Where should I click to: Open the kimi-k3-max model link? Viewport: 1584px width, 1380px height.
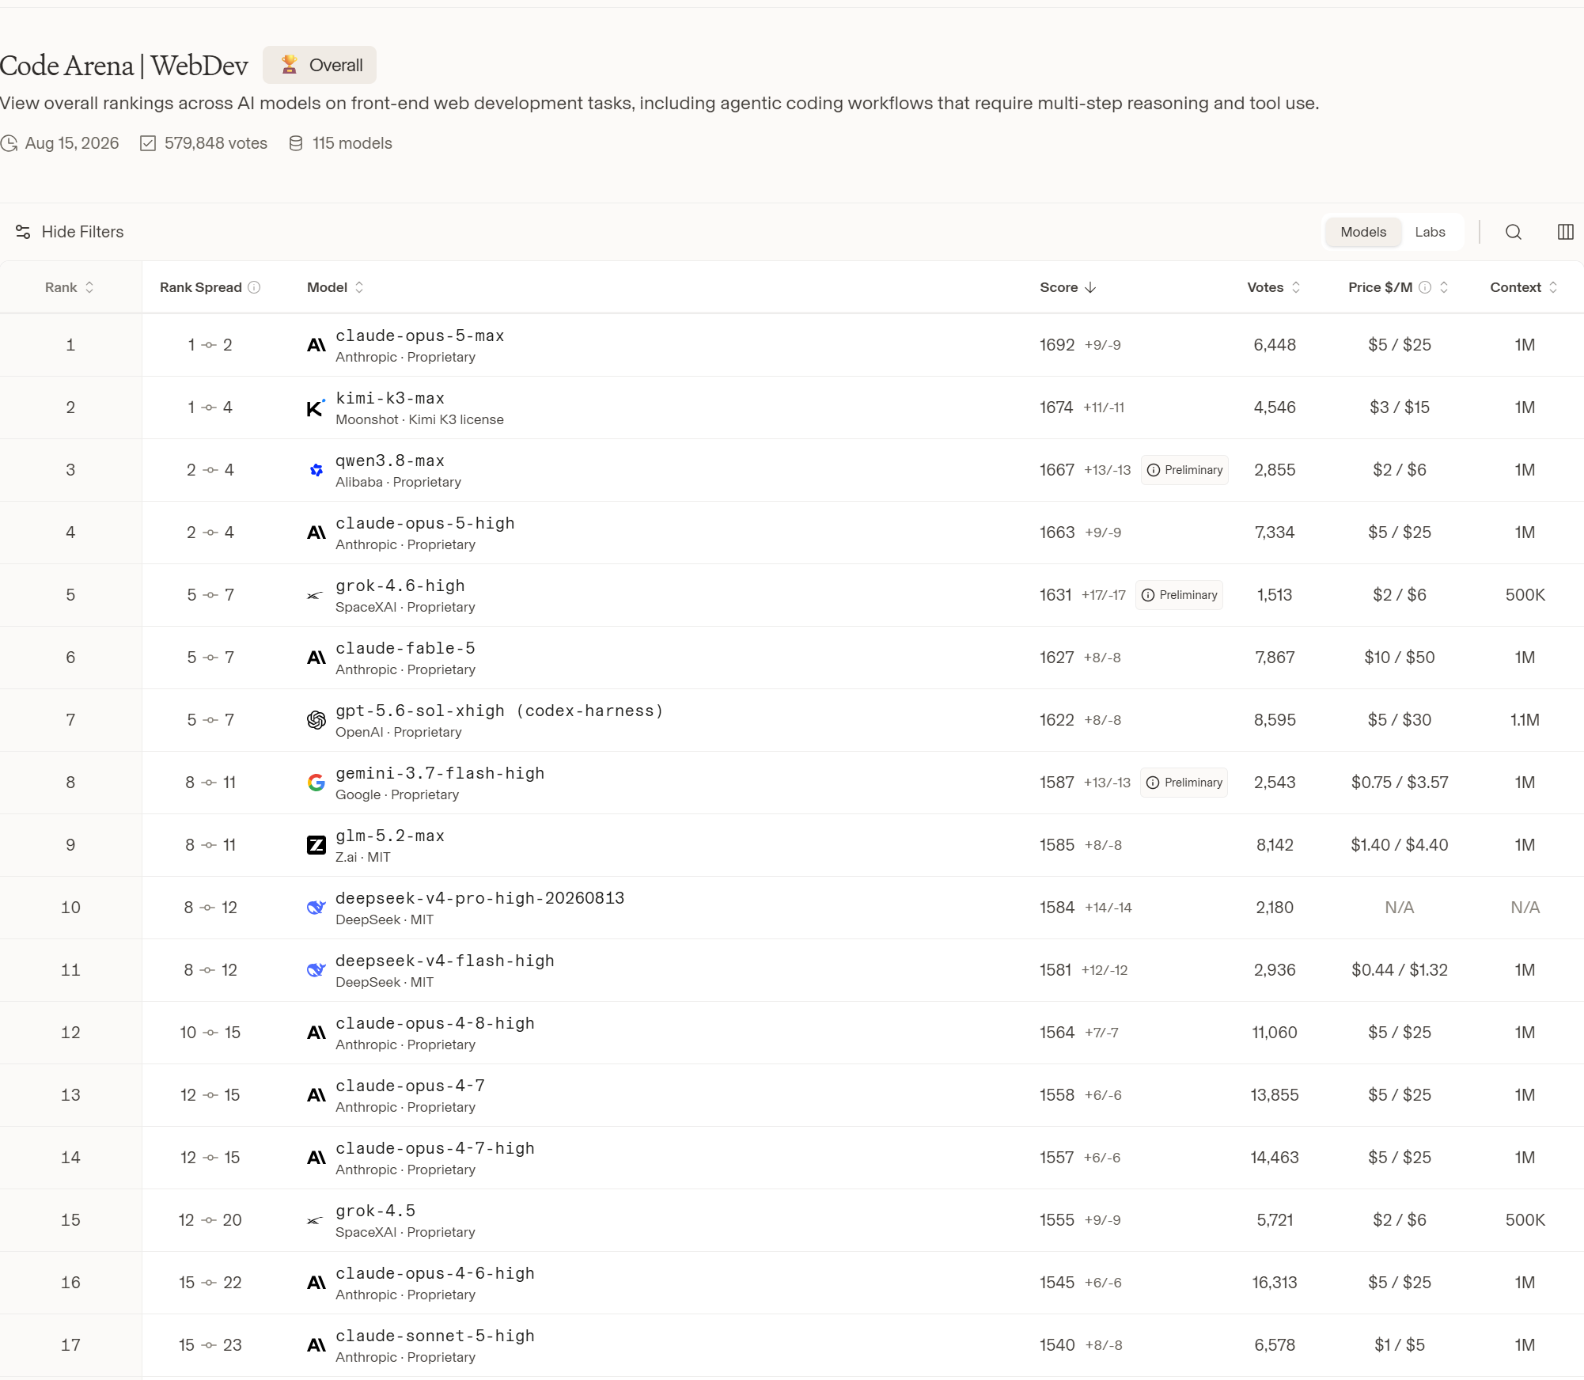click(x=390, y=399)
